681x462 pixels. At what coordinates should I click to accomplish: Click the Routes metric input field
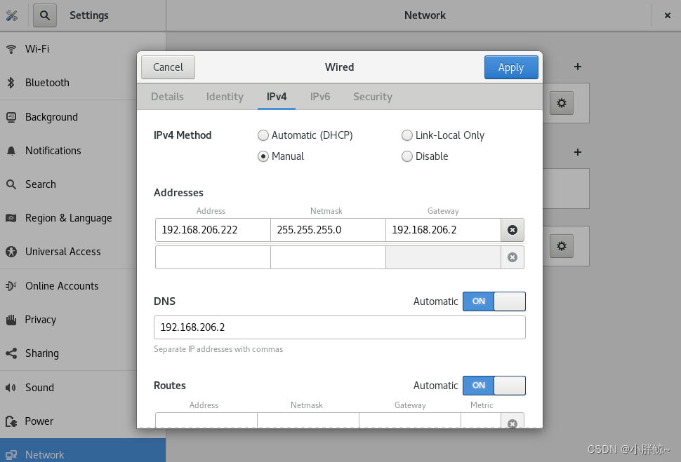pyautogui.click(x=481, y=421)
